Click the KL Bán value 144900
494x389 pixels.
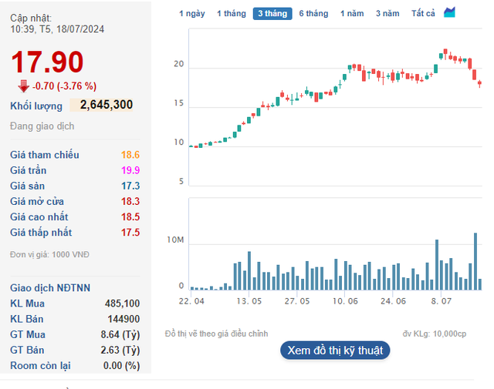click(x=123, y=319)
